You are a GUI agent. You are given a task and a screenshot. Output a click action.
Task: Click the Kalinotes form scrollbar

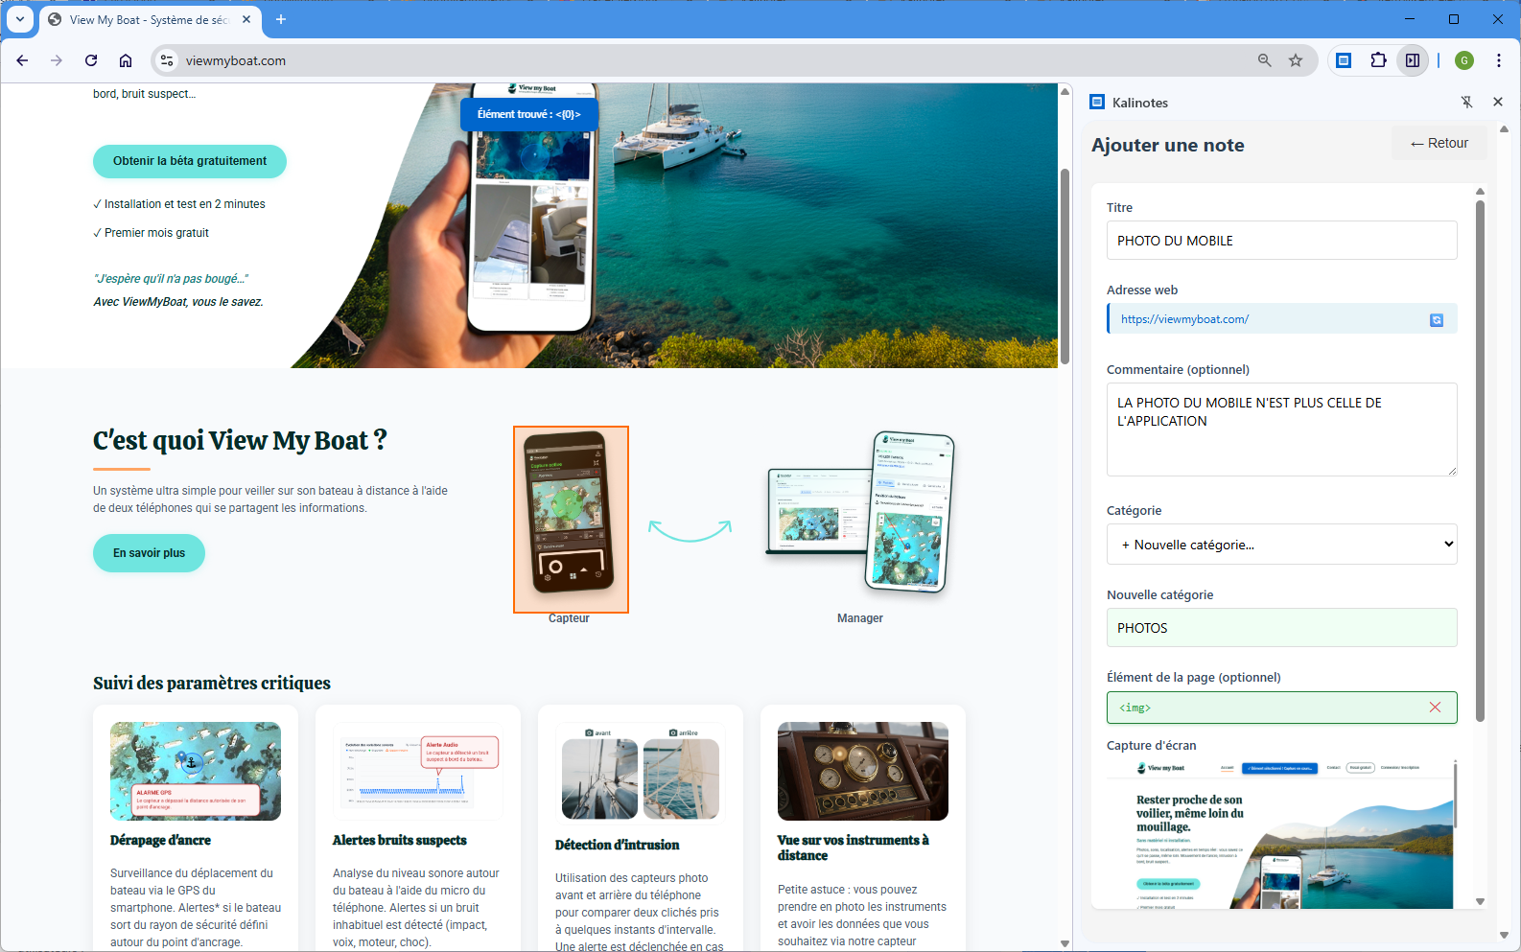(1480, 460)
